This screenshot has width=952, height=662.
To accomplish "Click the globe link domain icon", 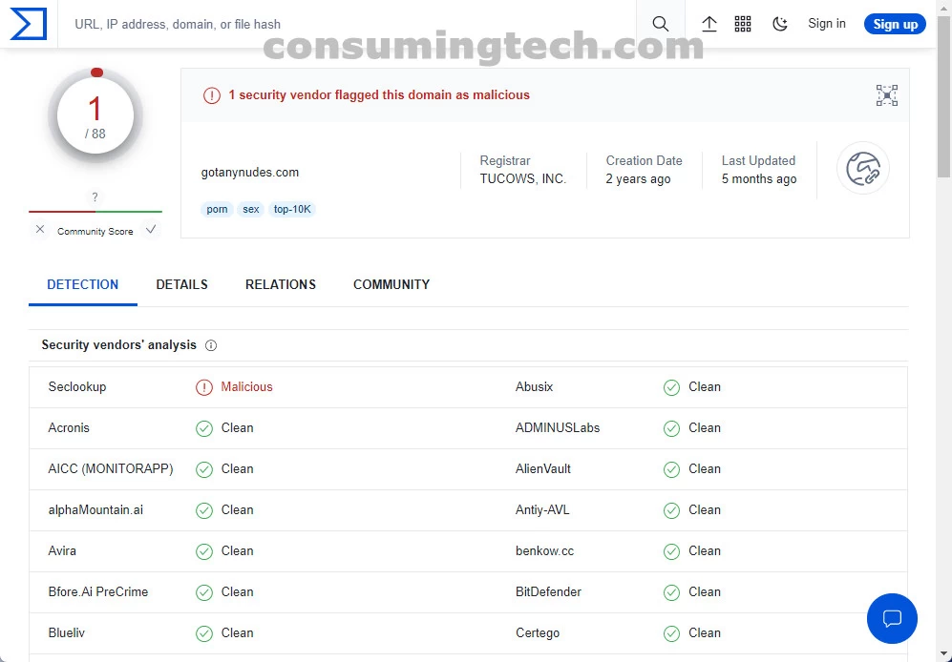I will click(x=863, y=168).
